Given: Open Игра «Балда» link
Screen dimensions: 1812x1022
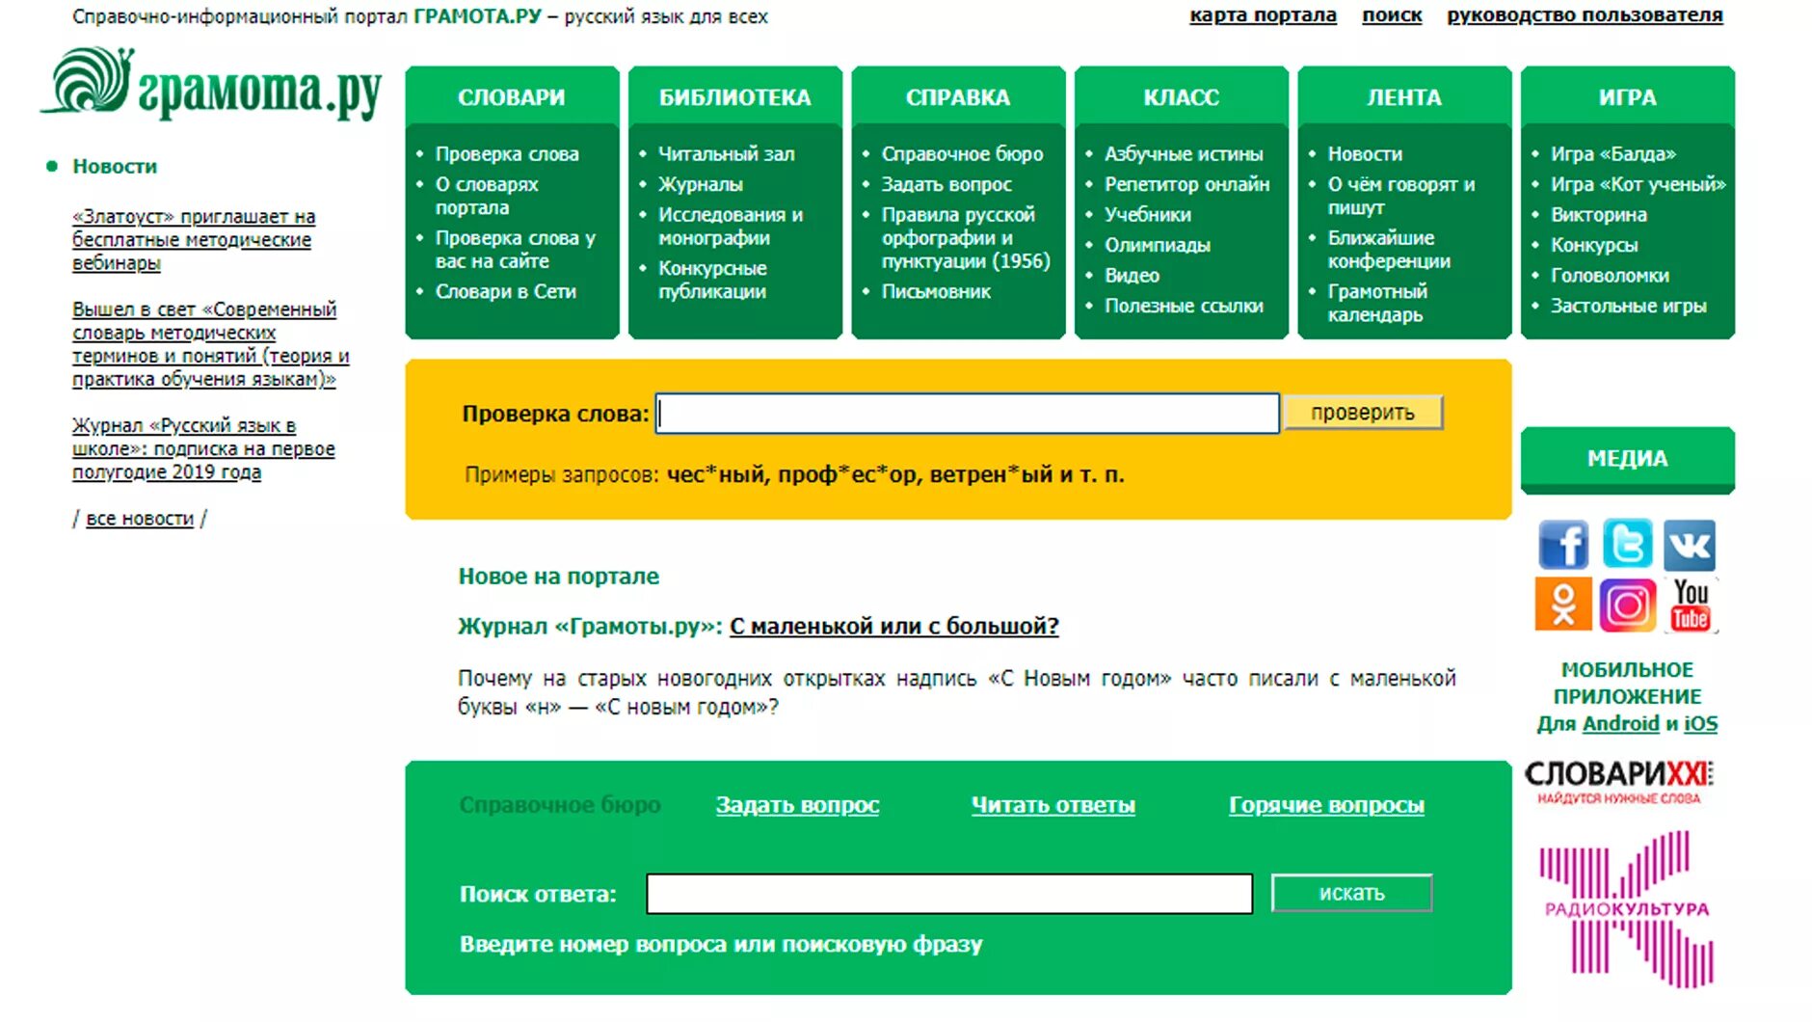Looking at the screenshot, I should [x=1613, y=154].
